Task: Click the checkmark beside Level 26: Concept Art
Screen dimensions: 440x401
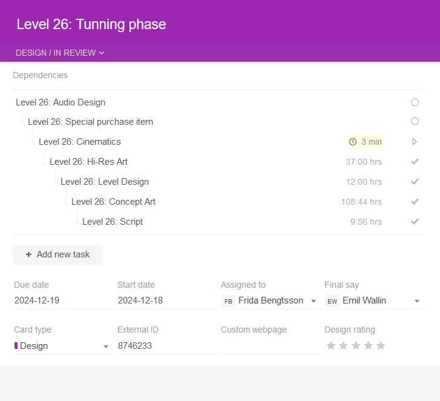Action: point(415,202)
